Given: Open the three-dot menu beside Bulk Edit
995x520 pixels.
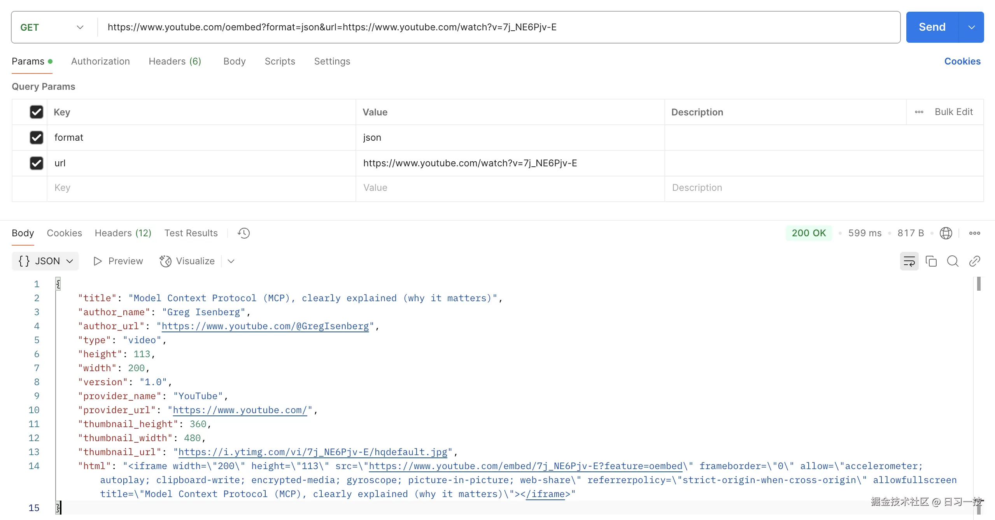Looking at the screenshot, I should (x=919, y=112).
